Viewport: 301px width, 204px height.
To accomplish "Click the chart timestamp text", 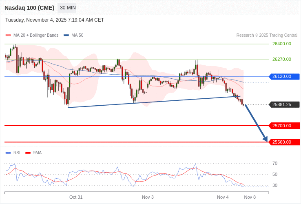I will [x=55, y=20].
